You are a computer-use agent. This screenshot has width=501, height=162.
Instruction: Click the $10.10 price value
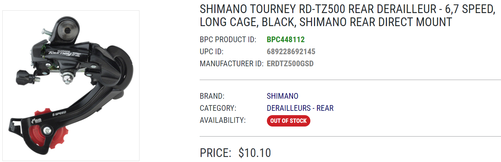(255, 153)
